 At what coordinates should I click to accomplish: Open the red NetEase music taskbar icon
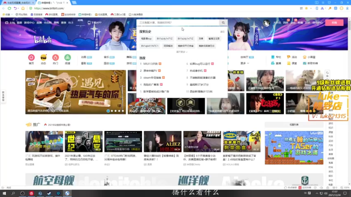coord(31,193)
